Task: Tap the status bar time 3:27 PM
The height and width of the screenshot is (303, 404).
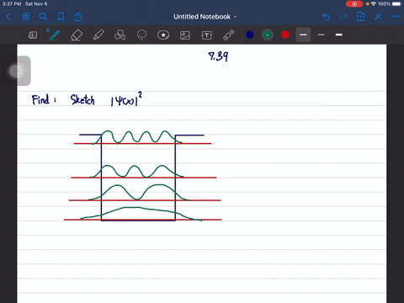Action: pos(12,4)
